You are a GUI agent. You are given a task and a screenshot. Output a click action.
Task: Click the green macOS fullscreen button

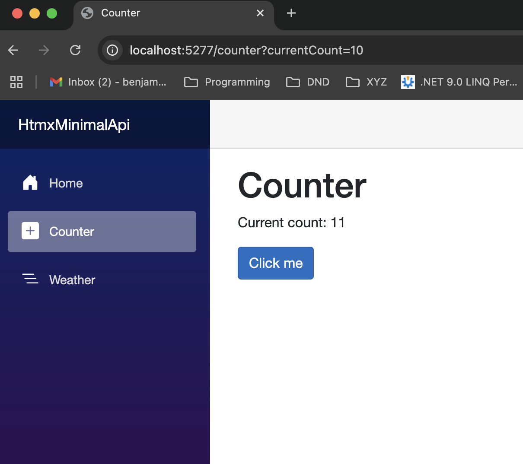point(52,13)
